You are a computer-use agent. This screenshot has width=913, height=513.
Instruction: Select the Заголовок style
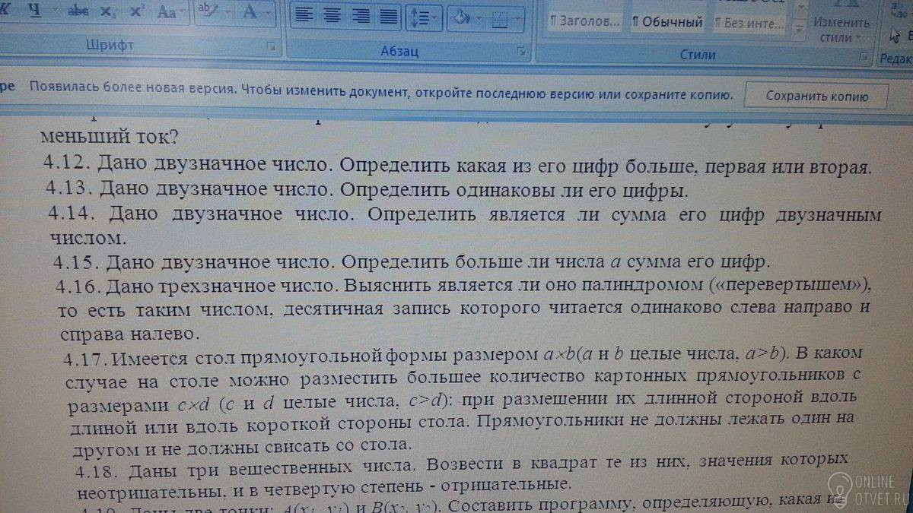point(584,22)
